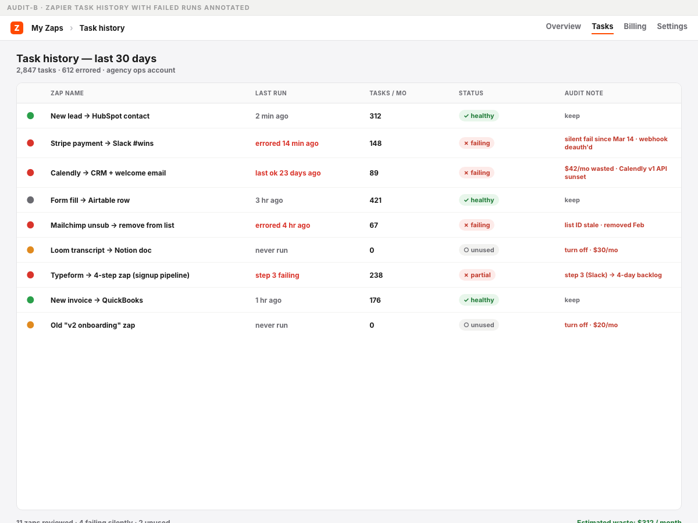Click audit note "step 3 (Slack) → 4-day backlog"
The height and width of the screenshot is (523, 698).
(x=613, y=275)
